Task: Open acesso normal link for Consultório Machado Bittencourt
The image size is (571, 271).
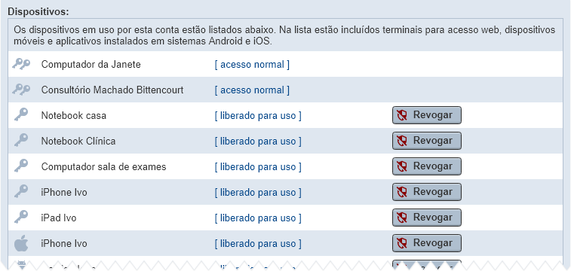Action: [252, 90]
